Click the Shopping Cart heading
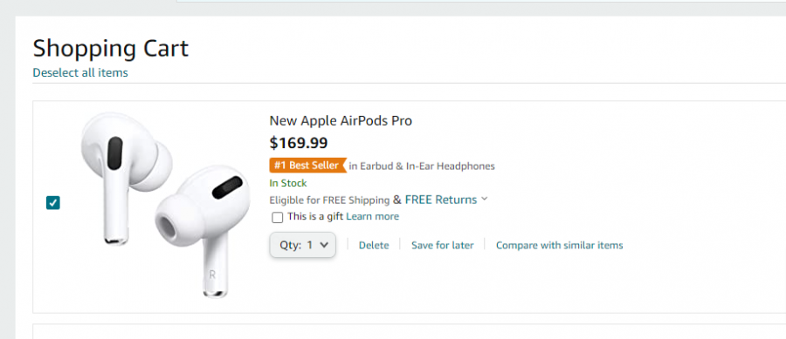Image resolution: width=786 pixels, height=339 pixels. click(111, 49)
